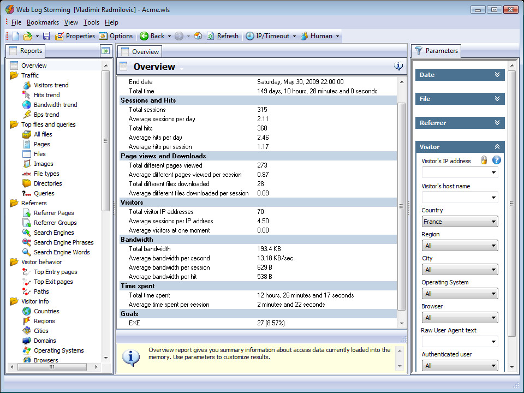The height and width of the screenshot is (393, 524).
Task: Toggle the Reports panel pin icon
Action: tap(105, 51)
